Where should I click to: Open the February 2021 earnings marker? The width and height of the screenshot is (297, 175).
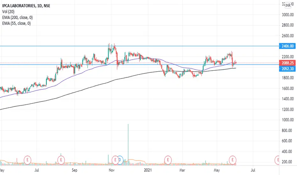[x=168, y=160]
